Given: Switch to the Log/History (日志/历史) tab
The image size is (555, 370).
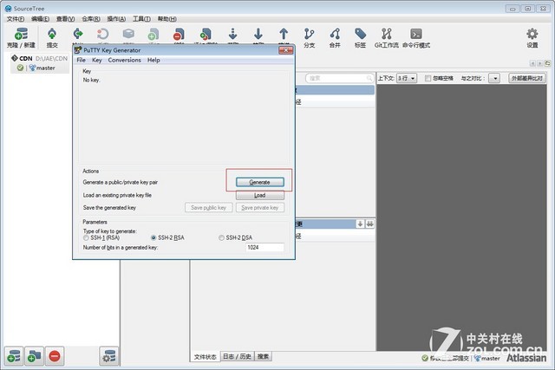Looking at the screenshot, I should pos(237,356).
